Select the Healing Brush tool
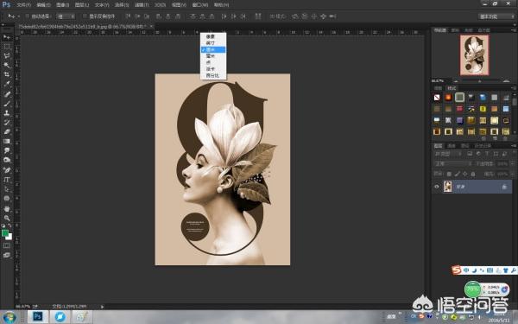The image size is (518, 324). point(7,94)
